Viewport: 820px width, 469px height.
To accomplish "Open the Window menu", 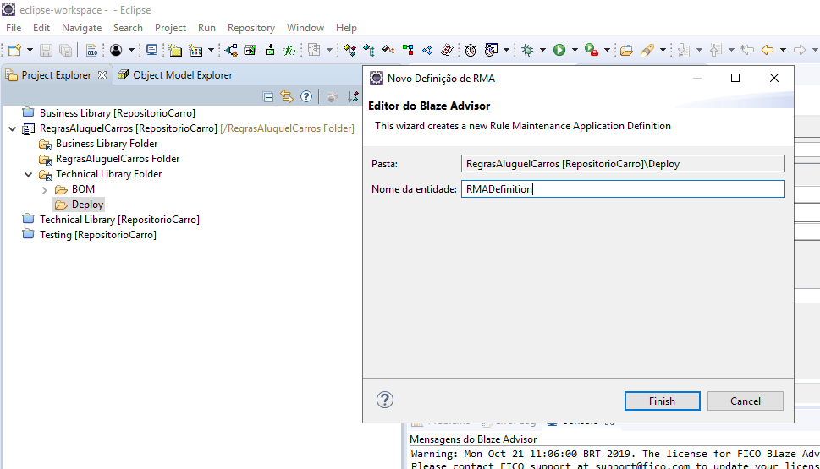I will pos(305,28).
